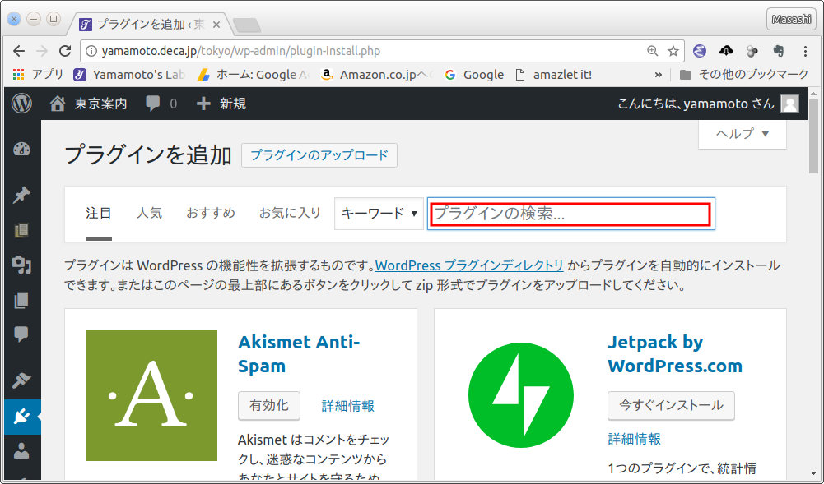Open ホーム: Google bookmark
824x484 pixels.
click(254, 75)
